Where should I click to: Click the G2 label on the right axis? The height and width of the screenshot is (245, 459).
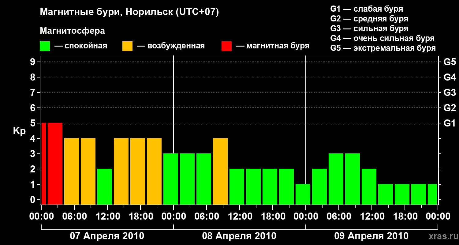tap(450, 108)
